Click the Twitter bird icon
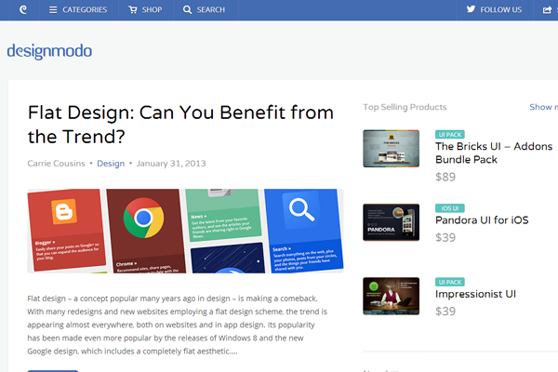This screenshot has height=372, width=558. tap(471, 9)
